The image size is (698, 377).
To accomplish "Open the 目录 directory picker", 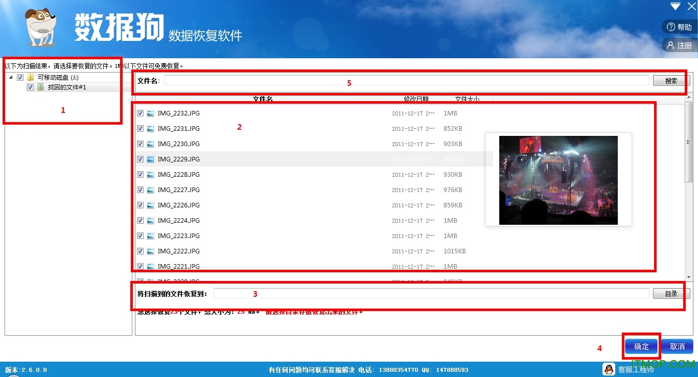I will [671, 293].
